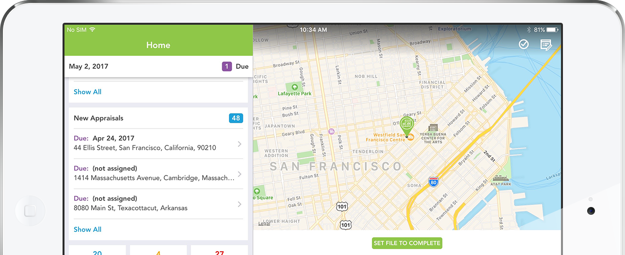Click Show All under New Appraisals

(87, 229)
